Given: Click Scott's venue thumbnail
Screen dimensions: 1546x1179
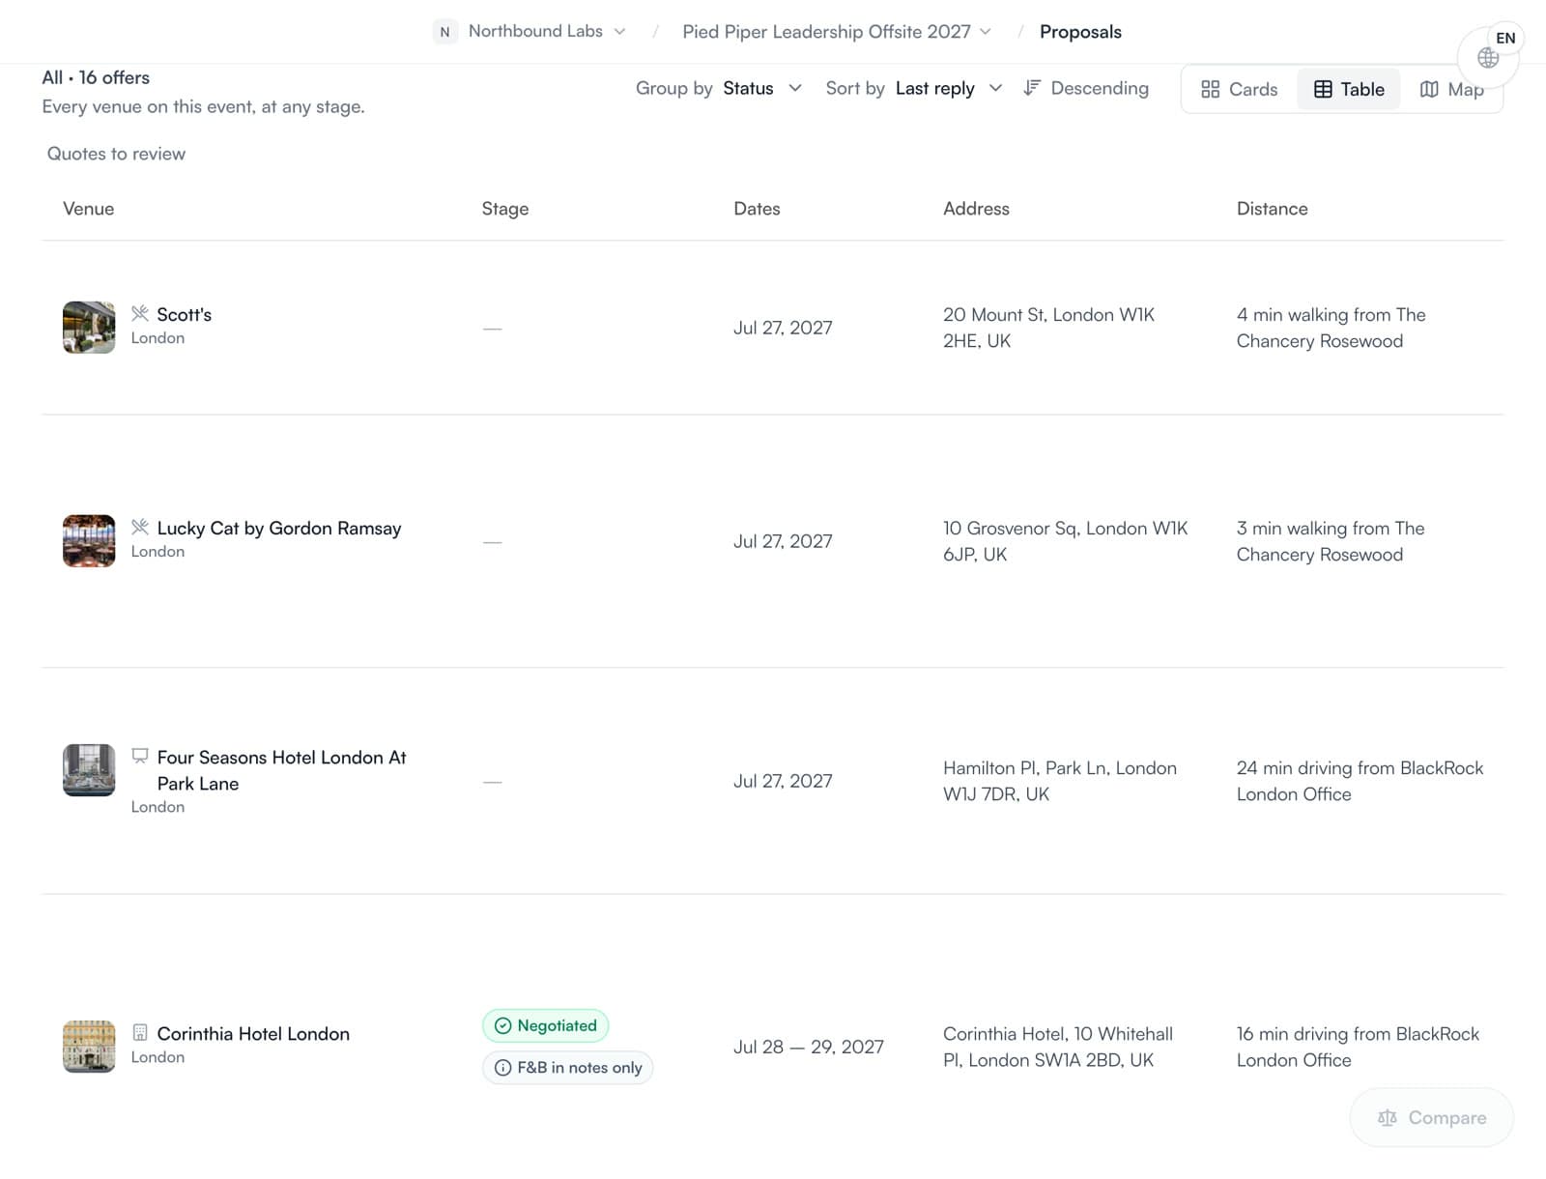Looking at the screenshot, I should pyautogui.click(x=89, y=327).
